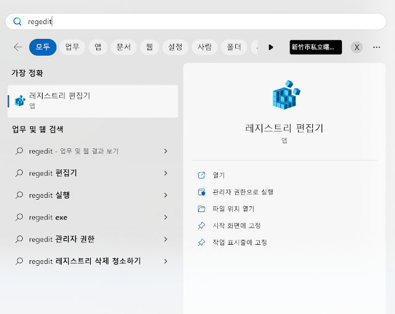The image size is (395, 314).
Task: Choose 시작 화면에 고정
Action: (236, 226)
